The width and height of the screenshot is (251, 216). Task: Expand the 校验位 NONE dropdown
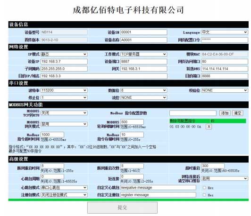(225, 90)
